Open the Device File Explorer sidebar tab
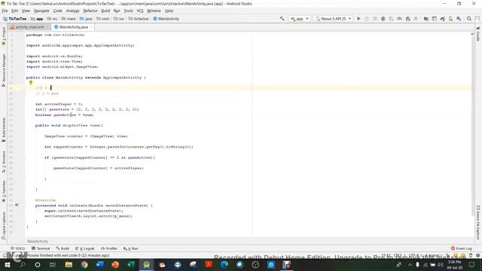The height and width of the screenshot is (271, 482). pos(478,223)
